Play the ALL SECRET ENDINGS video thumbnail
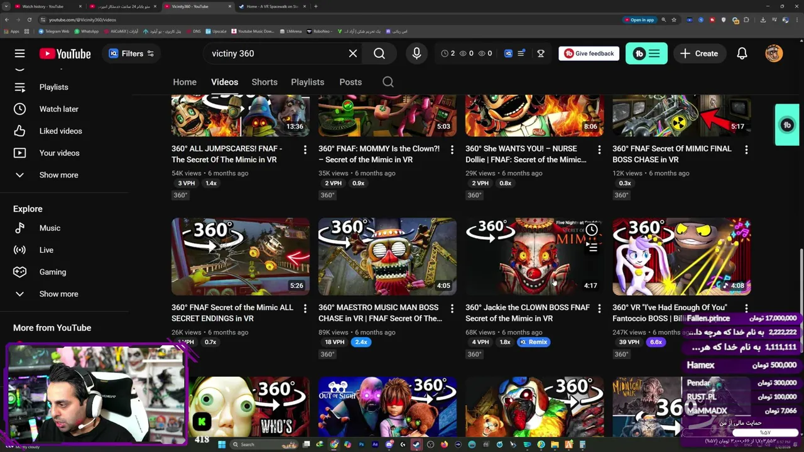 point(241,256)
